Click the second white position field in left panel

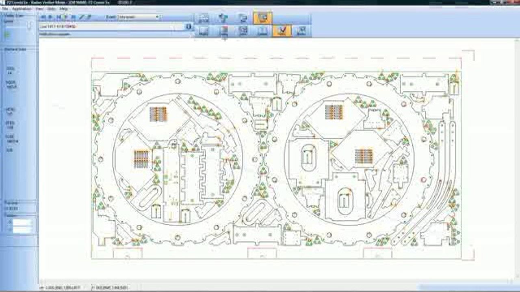[22, 230]
